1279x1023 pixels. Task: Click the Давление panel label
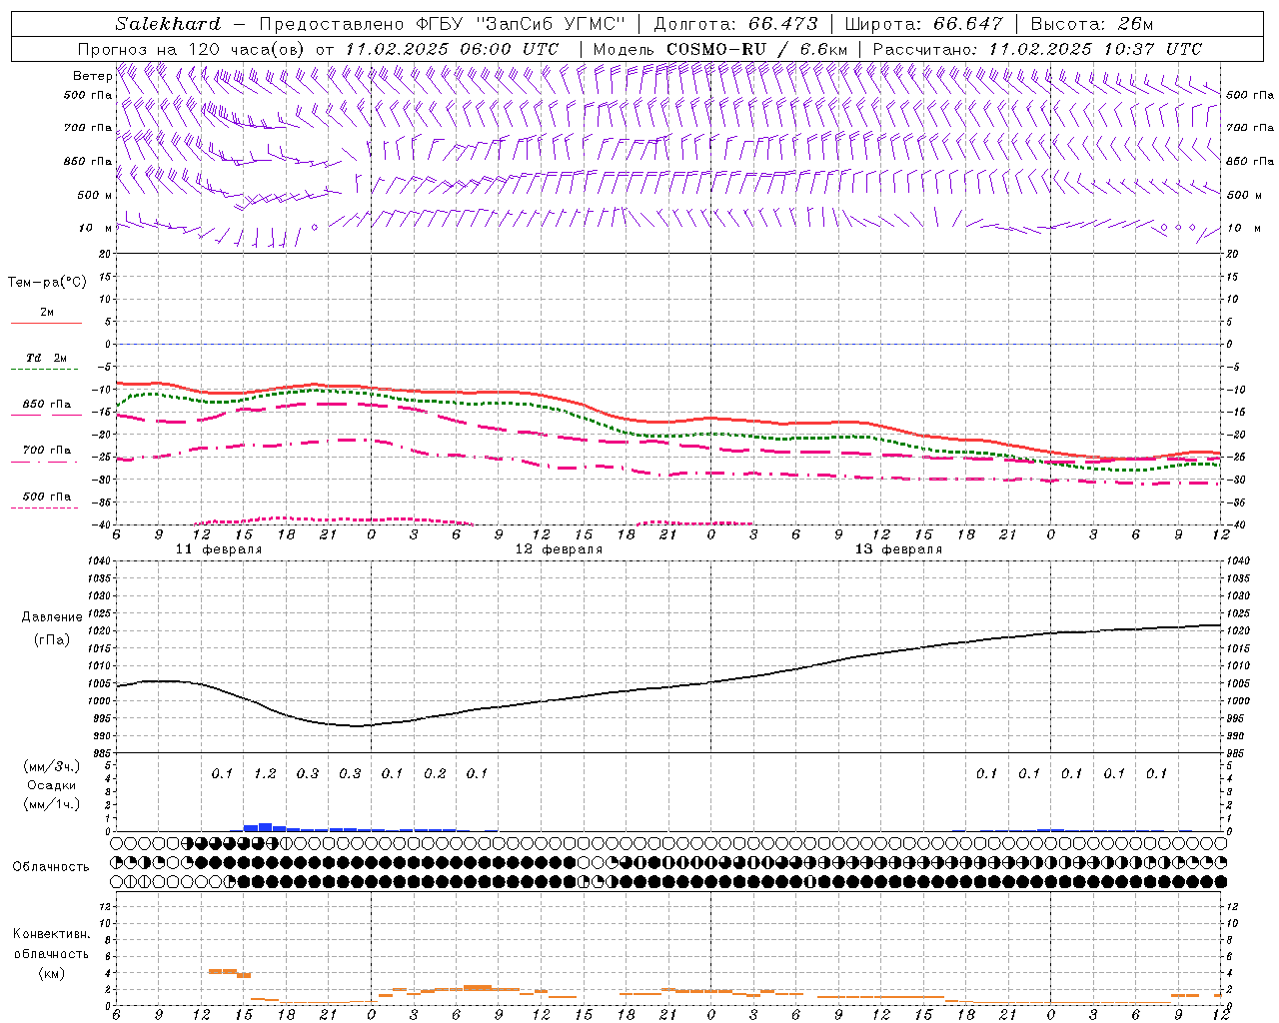coord(52,617)
